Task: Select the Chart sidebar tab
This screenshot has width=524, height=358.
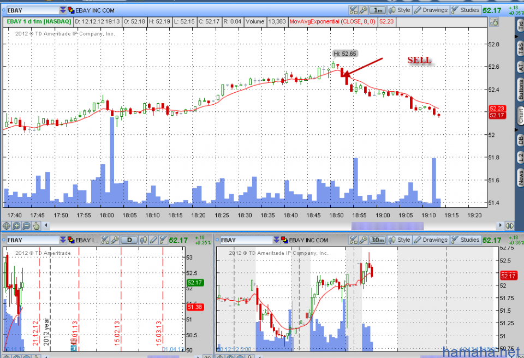Action: pos(520,116)
